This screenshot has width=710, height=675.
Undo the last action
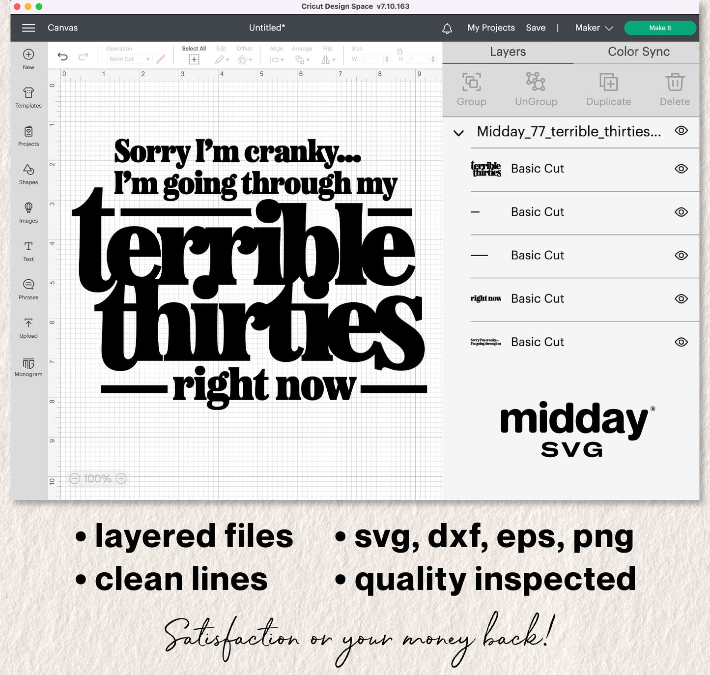(x=63, y=57)
